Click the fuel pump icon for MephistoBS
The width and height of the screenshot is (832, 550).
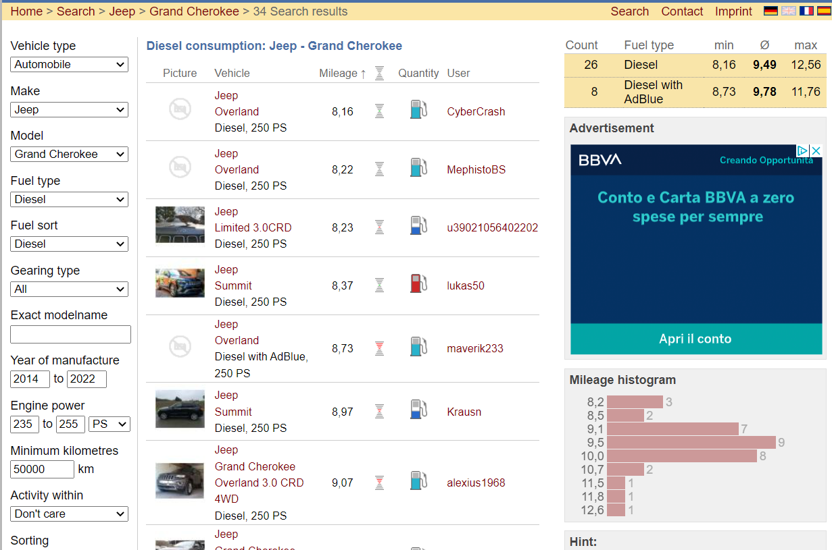418,167
